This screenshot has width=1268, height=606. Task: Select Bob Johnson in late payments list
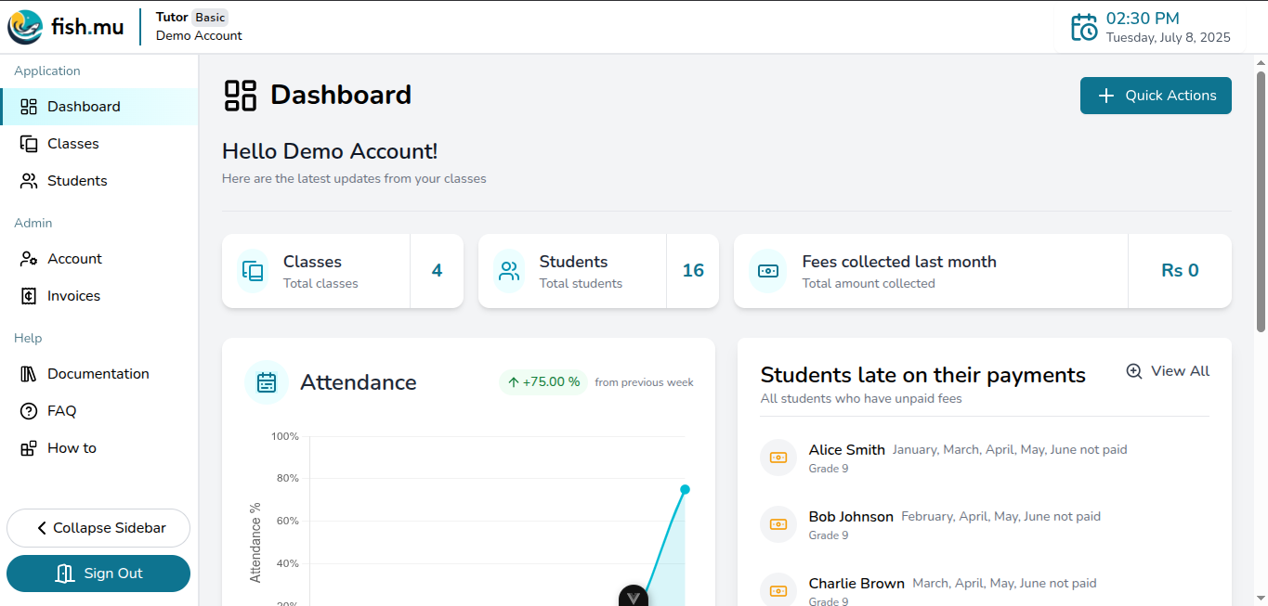pyautogui.click(x=985, y=524)
